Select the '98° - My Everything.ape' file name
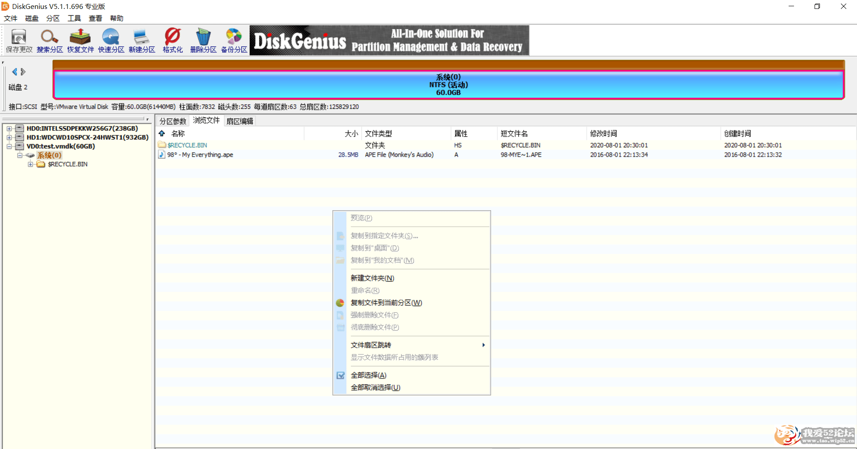857x449 pixels. click(200, 154)
